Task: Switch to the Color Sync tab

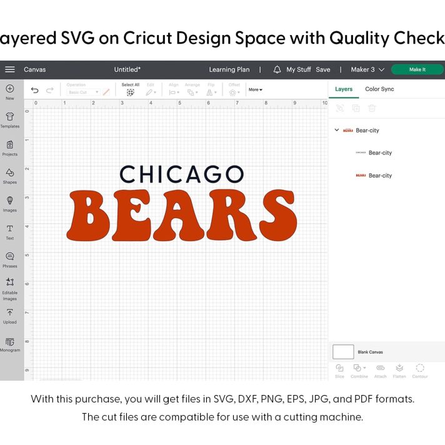Action: 379,89
